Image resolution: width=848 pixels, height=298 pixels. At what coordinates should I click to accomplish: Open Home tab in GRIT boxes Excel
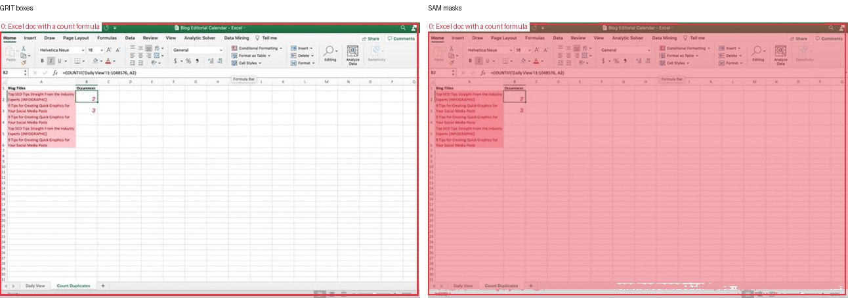click(x=10, y=38)
